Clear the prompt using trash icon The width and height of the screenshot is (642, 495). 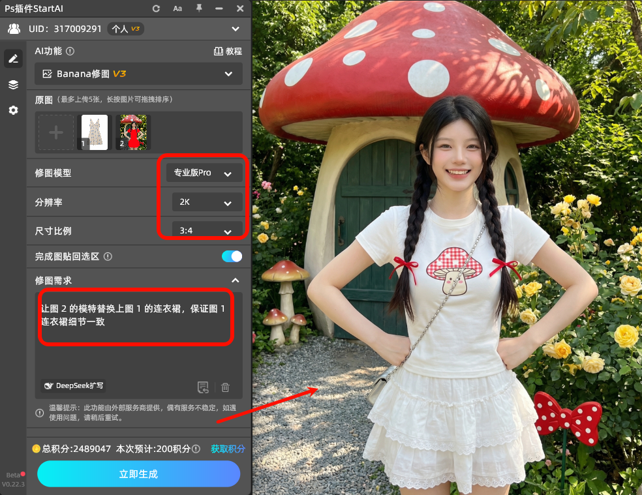pyautogui.click(x=225, y=387)
